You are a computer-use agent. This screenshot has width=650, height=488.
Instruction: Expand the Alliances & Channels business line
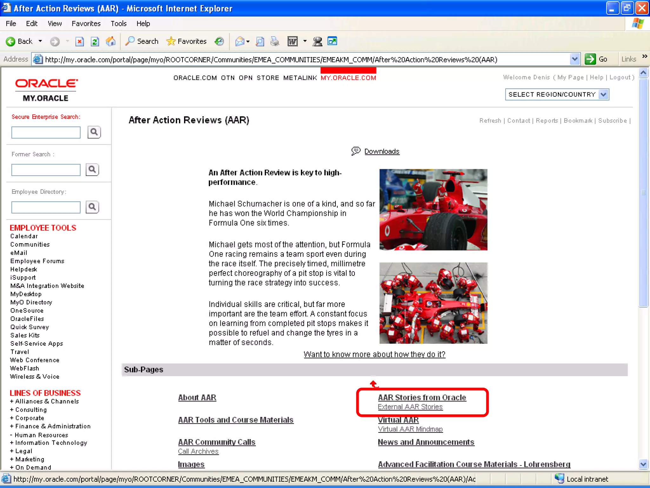tap(12, 402)
